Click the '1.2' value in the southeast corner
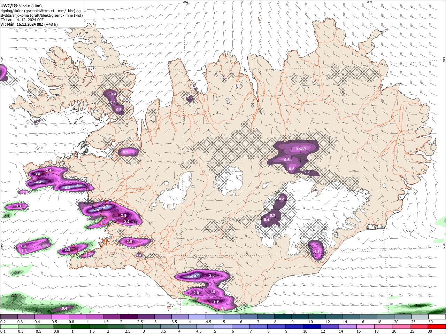The width and height of the screenshot is (446, 334). tap(418, 305)
